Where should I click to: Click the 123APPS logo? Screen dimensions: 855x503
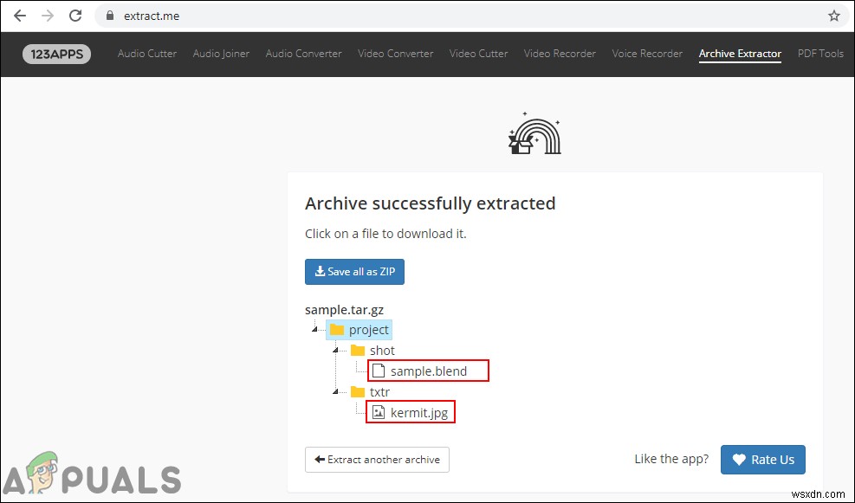(55, 54)
